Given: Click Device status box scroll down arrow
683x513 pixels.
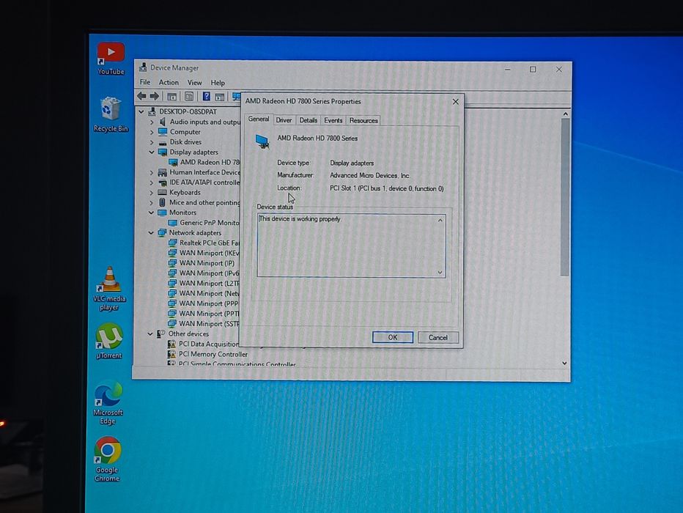Looking at the screenshot, I should 440,272.
